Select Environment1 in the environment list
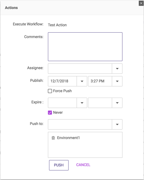Screen dimensions: 144x180 pyautogui.click(x=68, y=138)
